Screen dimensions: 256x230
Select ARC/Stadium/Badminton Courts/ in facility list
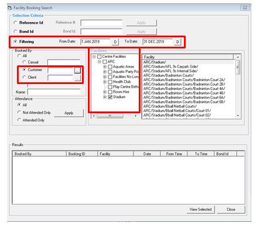pyautogui.click(x=169, y=75)
